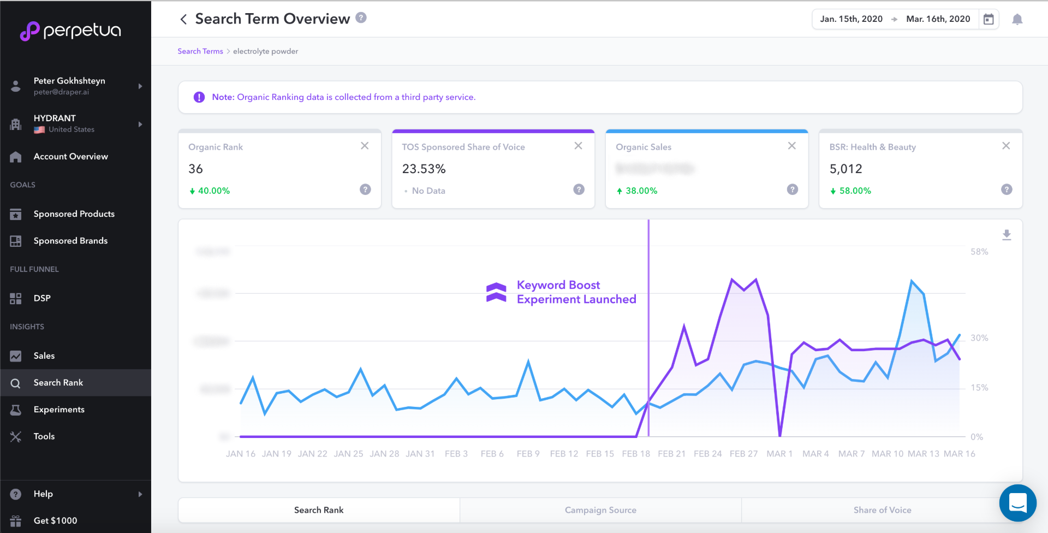Download the chart data via the download icon
1048x533 pixels.
point(1007,234)
